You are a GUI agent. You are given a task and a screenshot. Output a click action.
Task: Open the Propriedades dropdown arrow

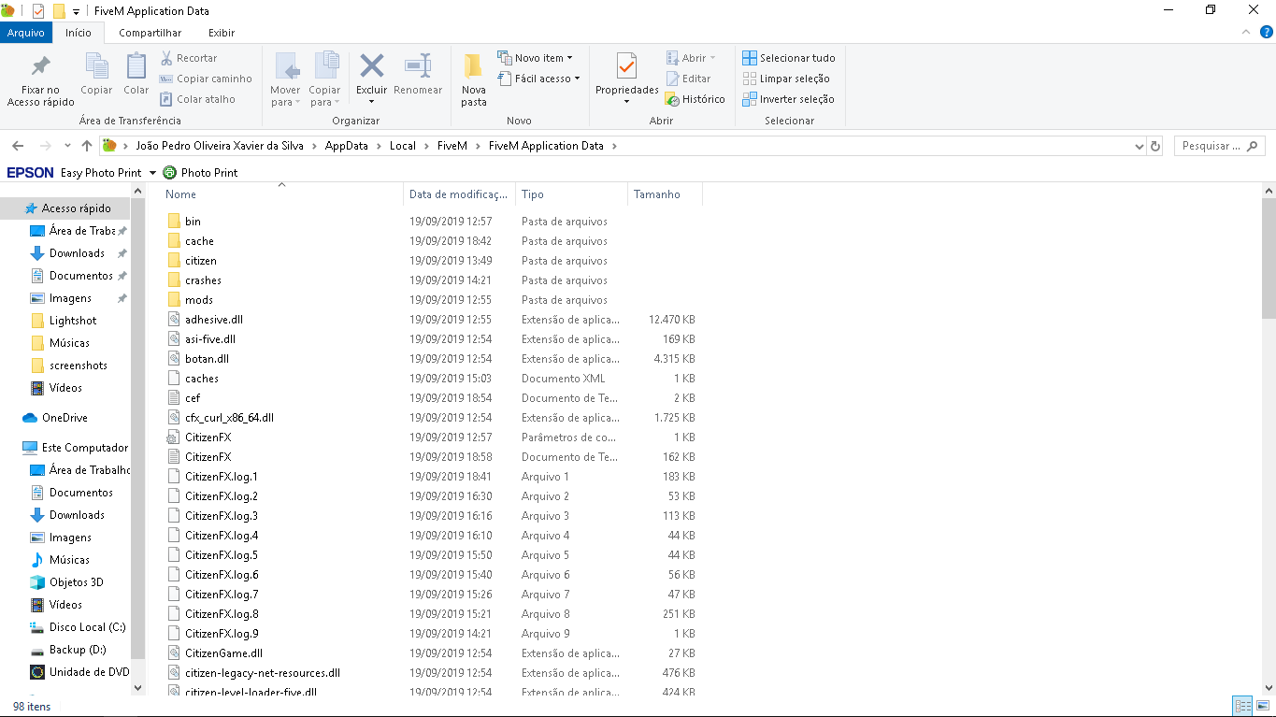[626, 102]
